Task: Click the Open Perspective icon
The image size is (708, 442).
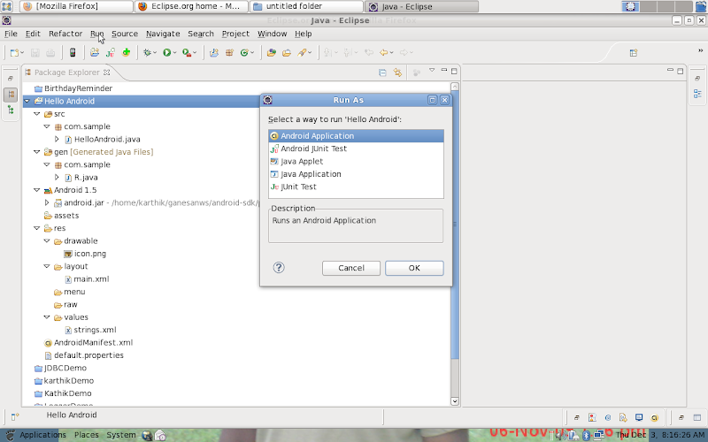Action: click(634, 53)
